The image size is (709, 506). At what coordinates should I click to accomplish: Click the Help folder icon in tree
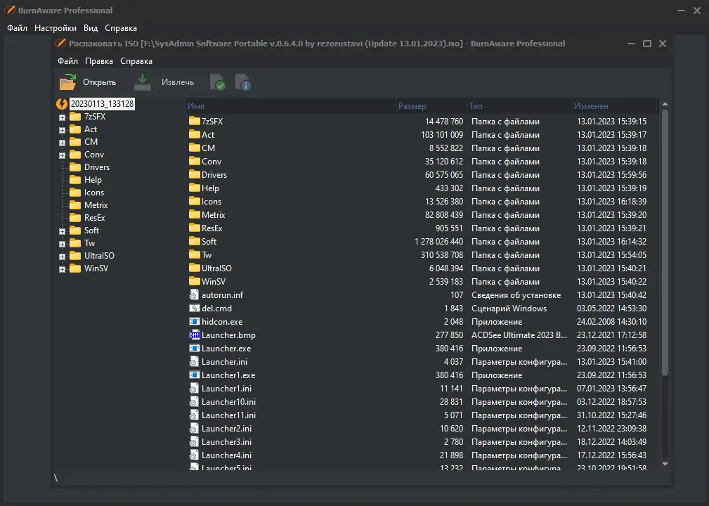point(75,180)
